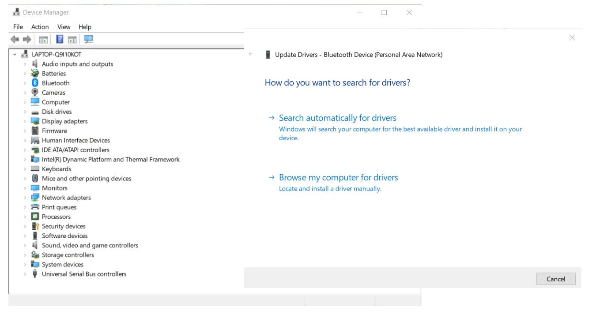Click the blue Bluetooth category icon
The height and width of the screenshot is (314, 596).
35,83
